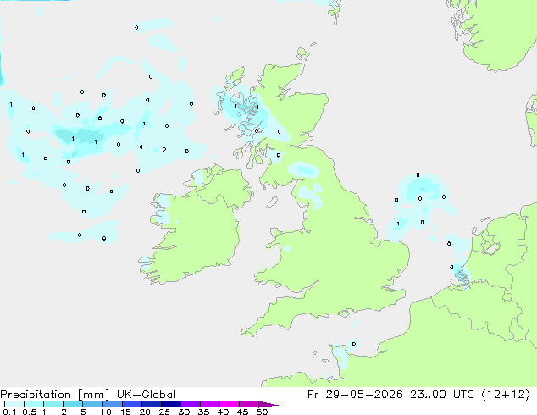Viewport: 537px width, 415px height.
Task: Click the '23:00 UTC' time text
Action: (x=442, y=395)
